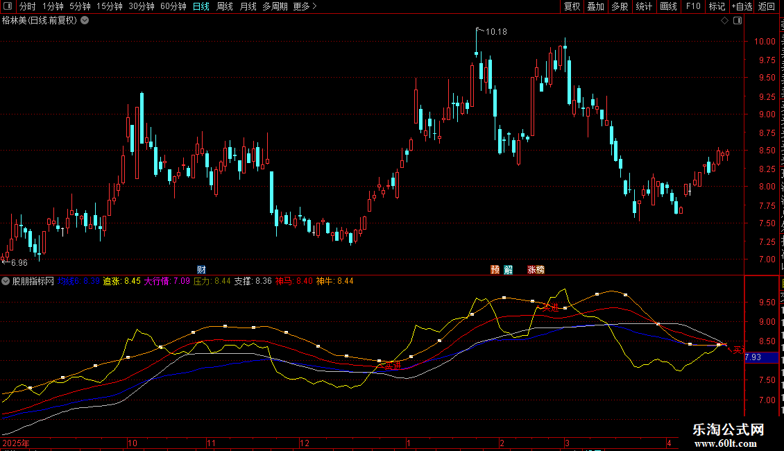Image resolution: width=784 pixels, height=451 pixels.
Task: Select the 1分钟 period
Action: 53,6
